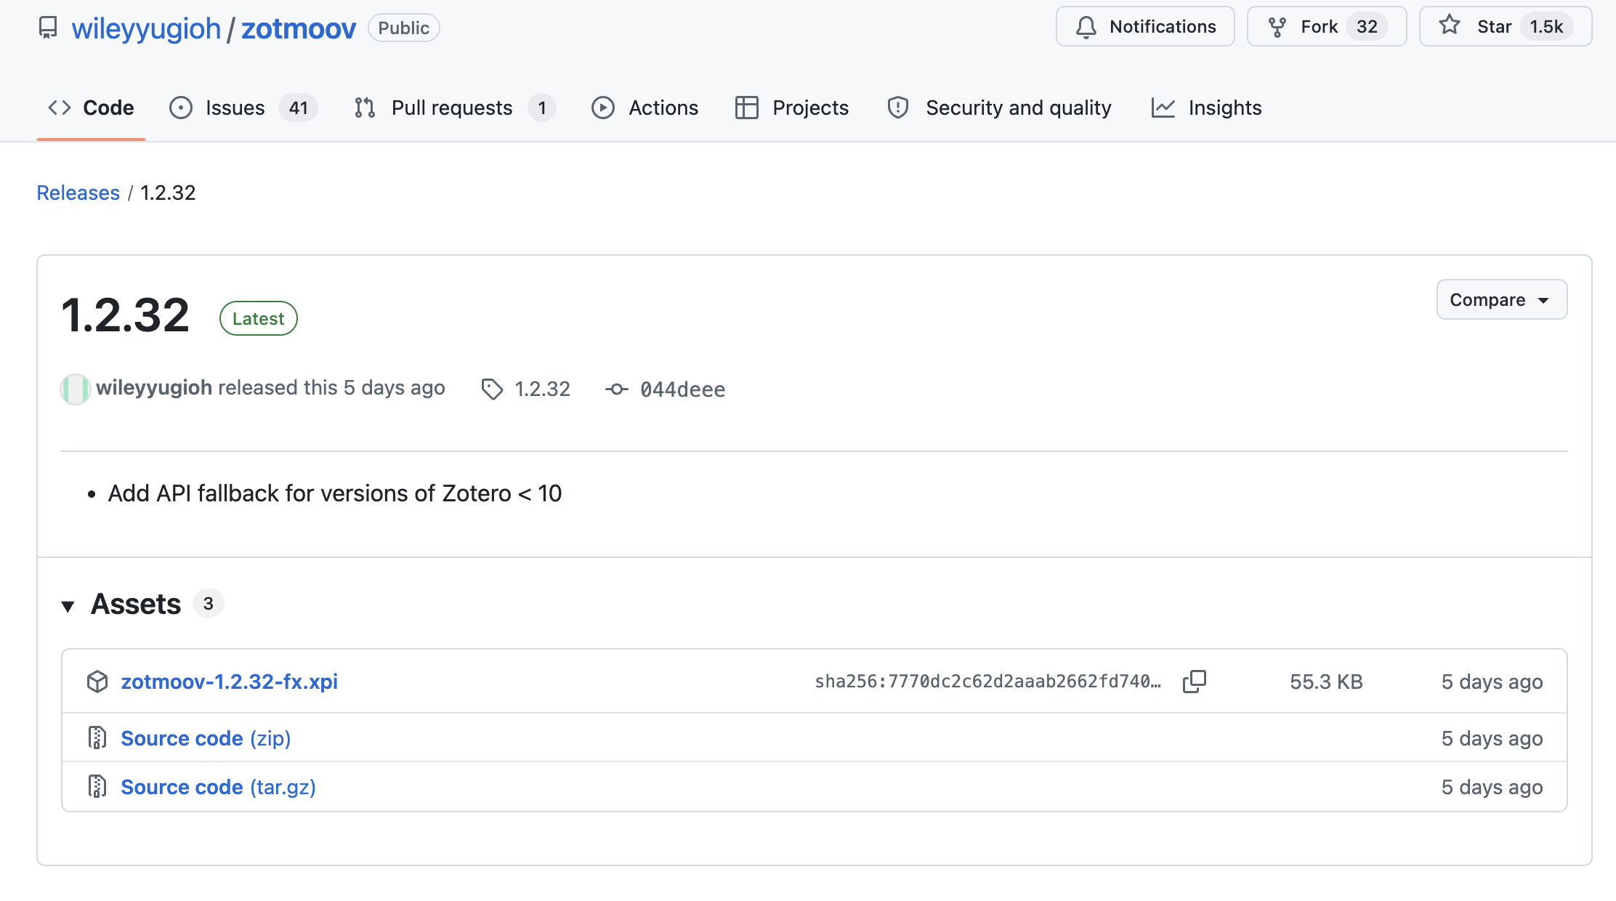Screen dimensions: 1616x901
Task: Click the Latest release badge
Action: (x=259, y=318)
